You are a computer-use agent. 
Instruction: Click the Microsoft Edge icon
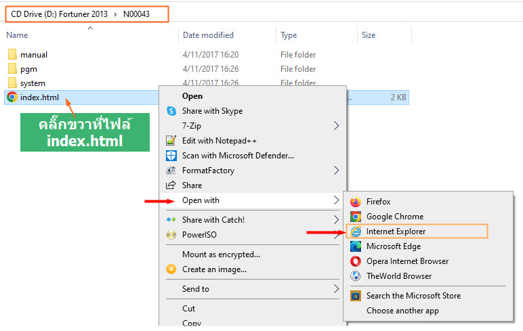[x=355, y=246]
